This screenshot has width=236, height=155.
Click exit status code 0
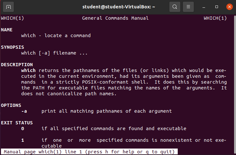point(23,129)
